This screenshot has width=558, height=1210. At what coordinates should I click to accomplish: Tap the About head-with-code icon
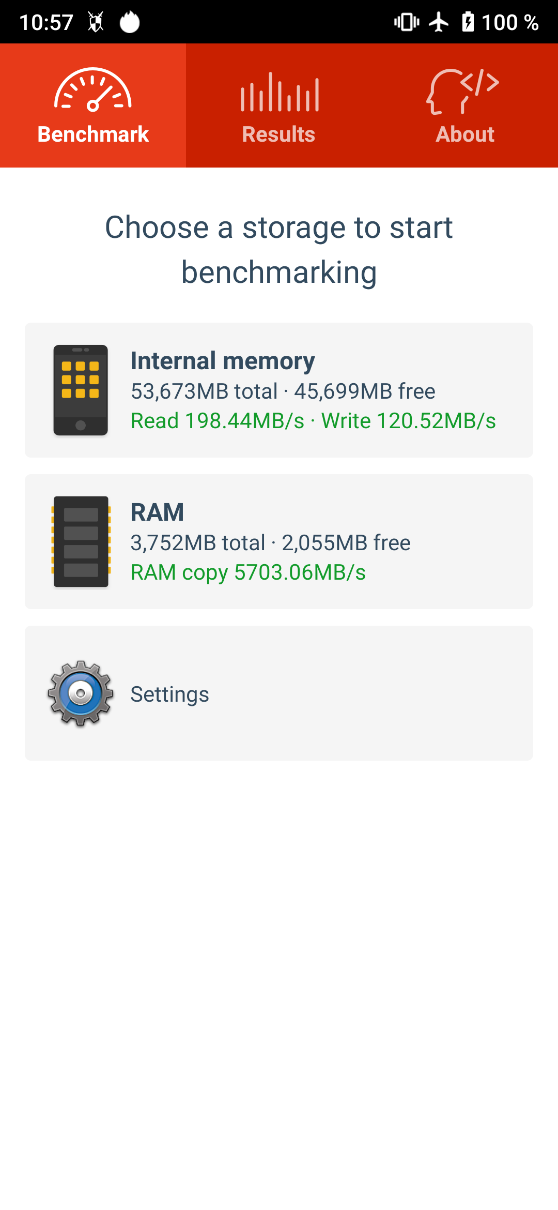point(463,91)
